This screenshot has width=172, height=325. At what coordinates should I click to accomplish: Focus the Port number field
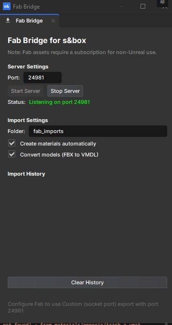43,78
